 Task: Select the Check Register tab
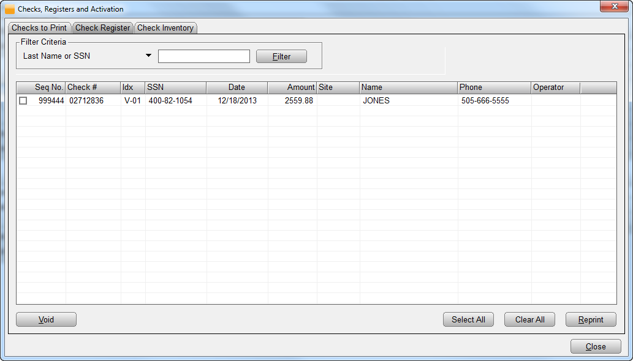(x=102, y=28)
